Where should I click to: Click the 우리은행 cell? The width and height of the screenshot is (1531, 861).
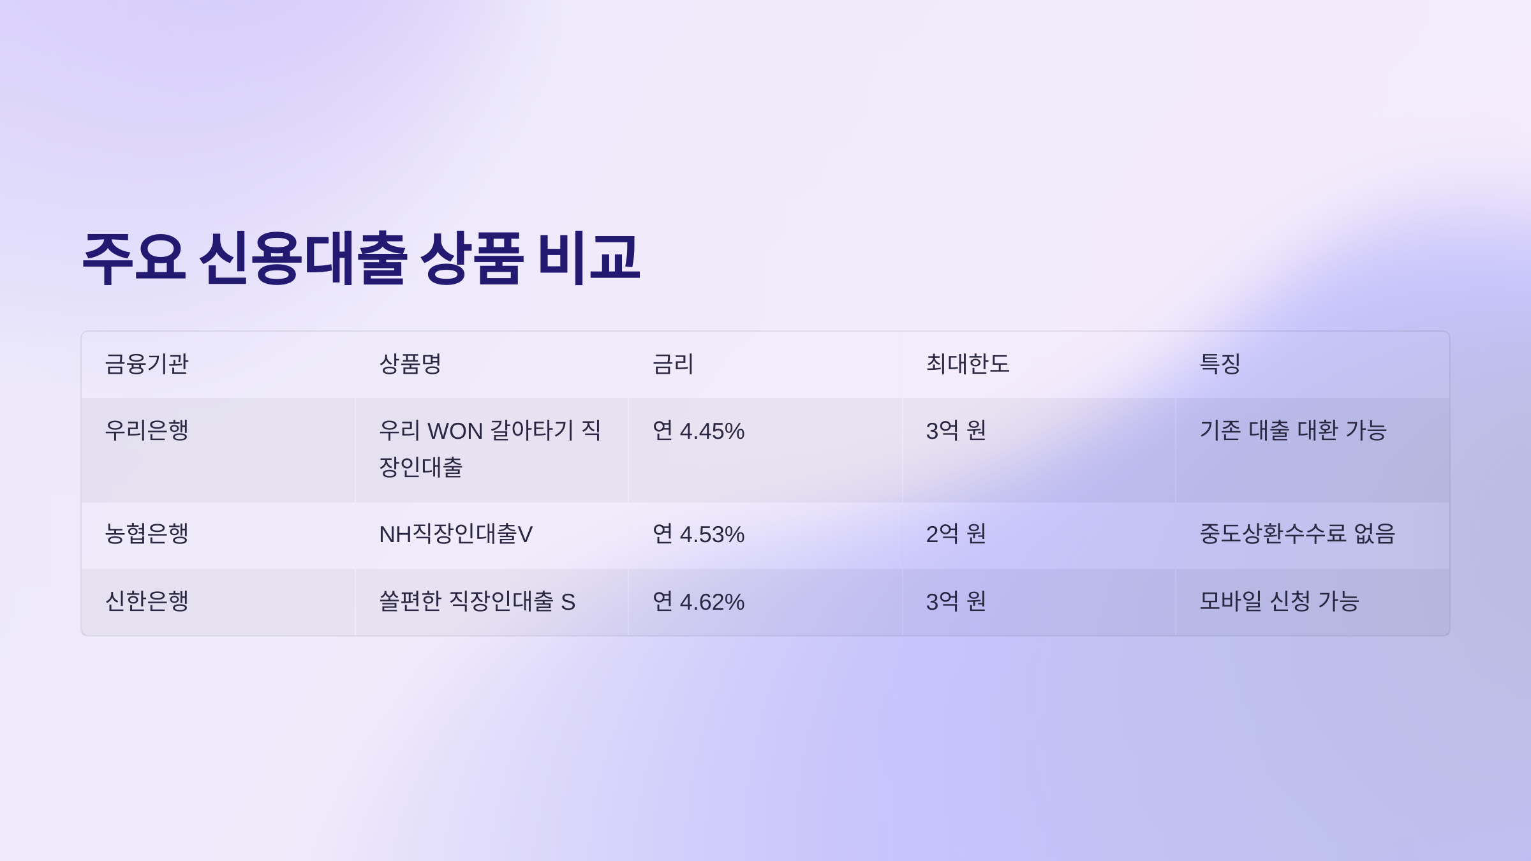tap(147, 430)
